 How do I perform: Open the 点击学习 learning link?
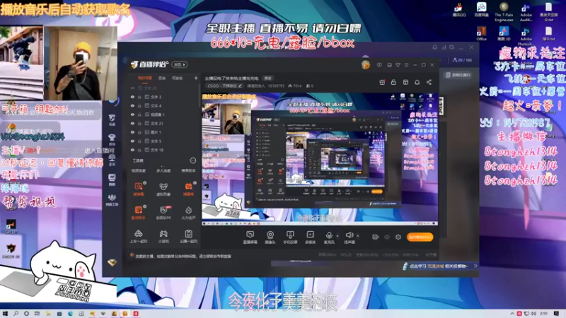pos(439,266)
